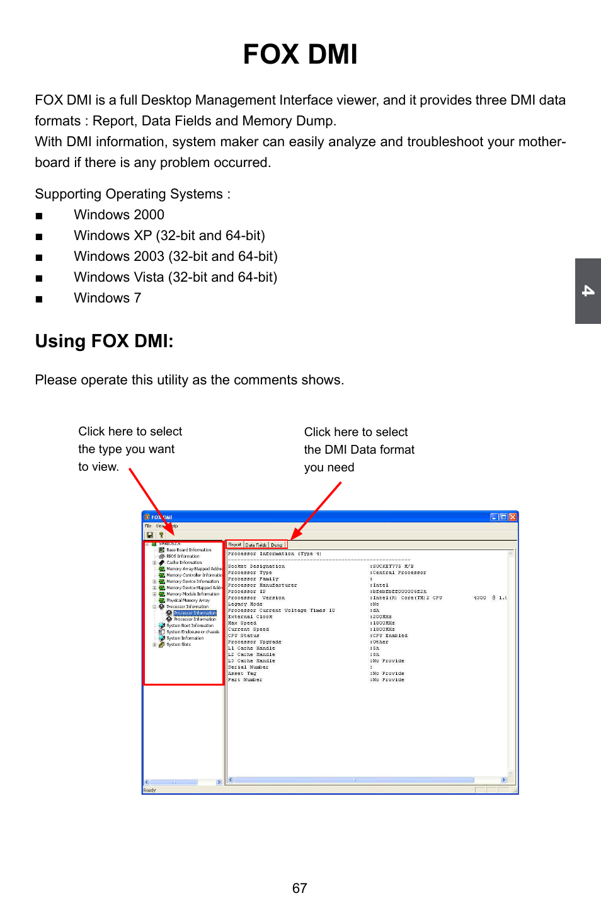Select the SMBIOS2.5 root node icon
This screenshot has width=601, height=915.
tap(154, 544)
